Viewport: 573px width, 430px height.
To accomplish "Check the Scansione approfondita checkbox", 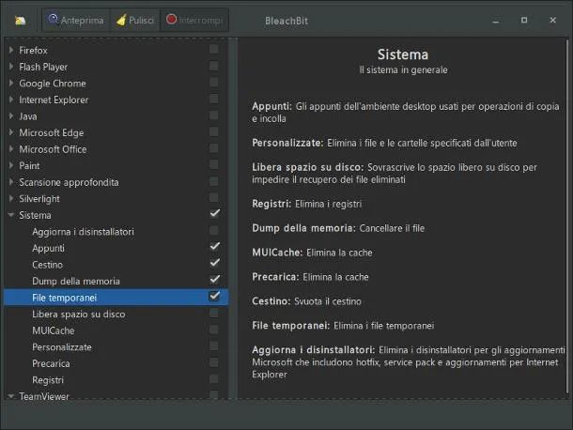I will [214, 181].
